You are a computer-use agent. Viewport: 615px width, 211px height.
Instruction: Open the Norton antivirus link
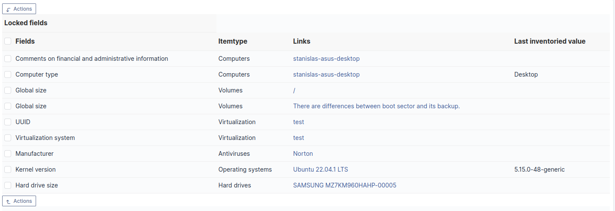303,154
